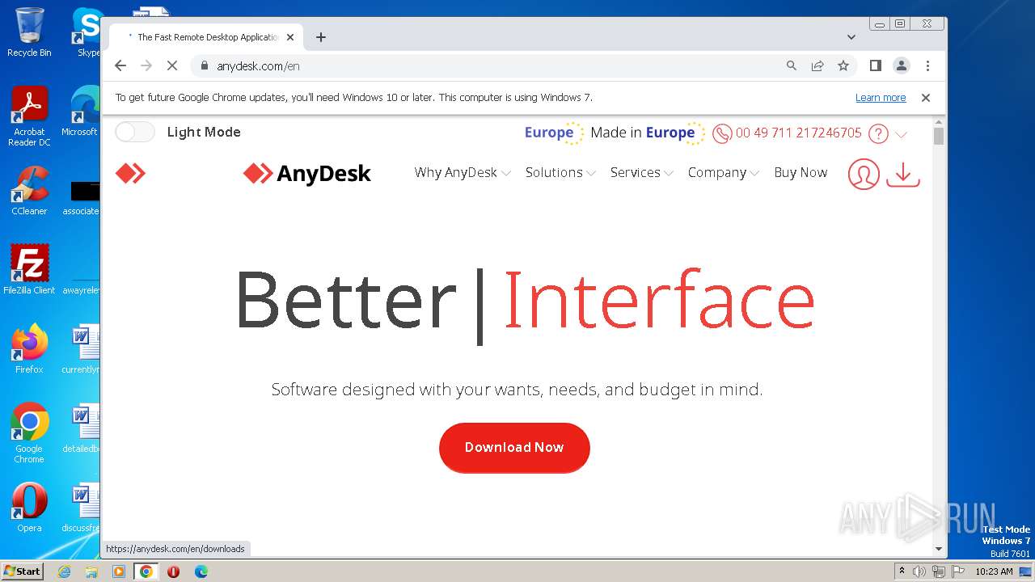Viewport: 1035px width, 582px height.
Task: Click the AnyDesk wordmark logo
Action: point(307,173)
